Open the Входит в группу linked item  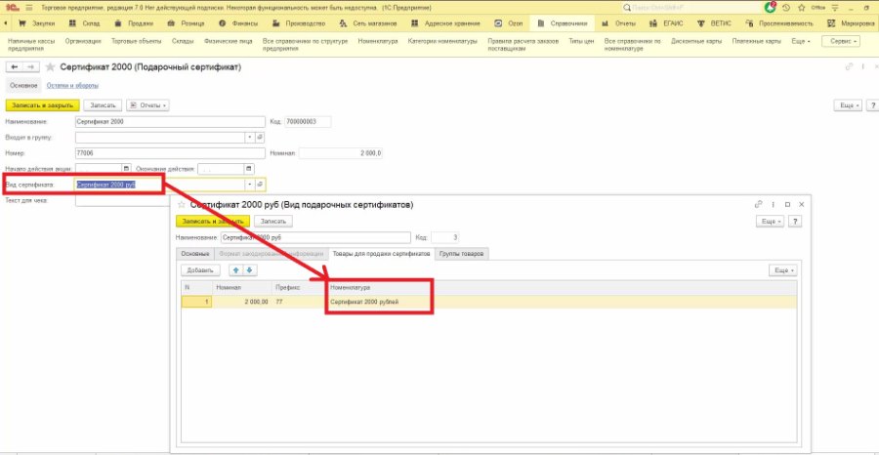pos(260,138)
